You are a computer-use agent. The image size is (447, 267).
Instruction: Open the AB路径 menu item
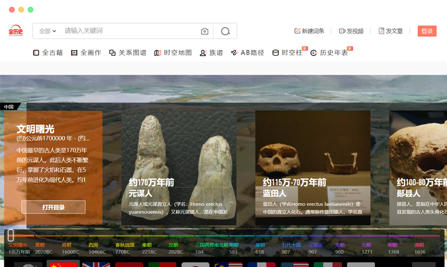tap(248, 52)
